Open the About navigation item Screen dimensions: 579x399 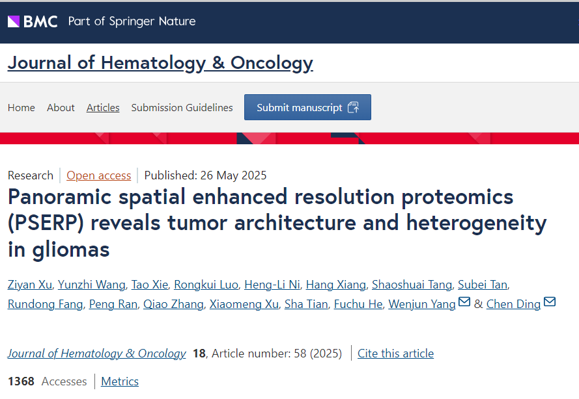(x=61, y=108)
